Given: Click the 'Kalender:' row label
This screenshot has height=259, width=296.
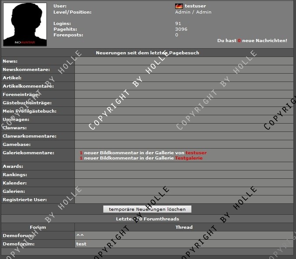Looking at the screenshot, I should point(15,183).
